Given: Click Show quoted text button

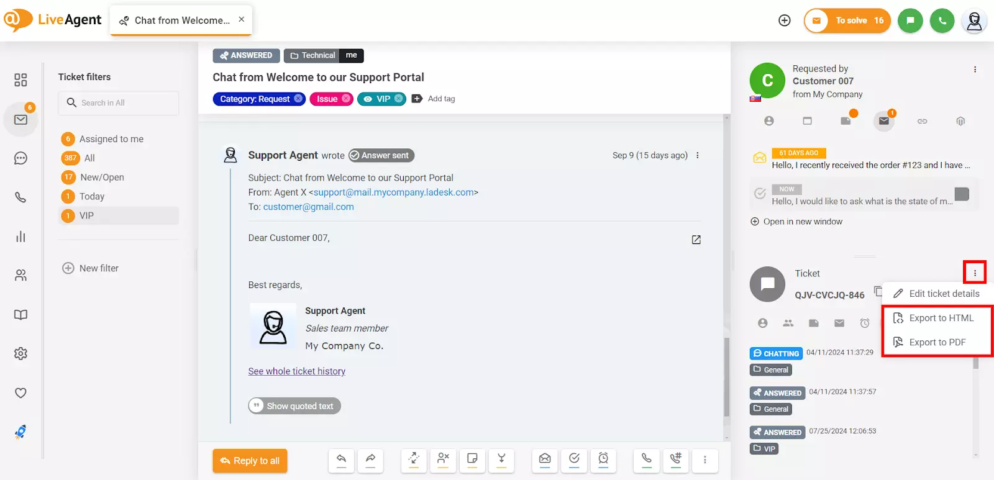Looking at the screenshot, I should point(294,406).
